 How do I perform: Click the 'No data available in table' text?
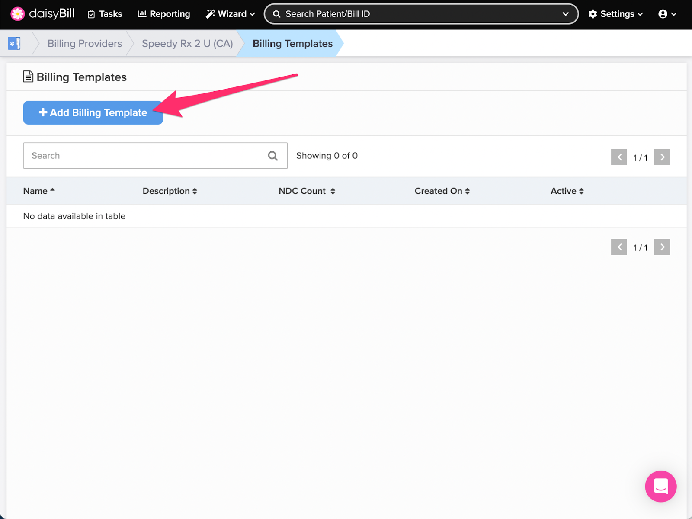pos(74,216)
